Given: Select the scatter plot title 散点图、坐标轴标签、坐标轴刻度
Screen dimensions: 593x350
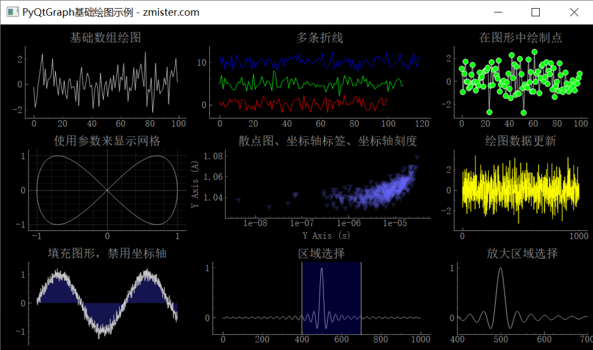Looking at the screenshot, I should point(327,141).
